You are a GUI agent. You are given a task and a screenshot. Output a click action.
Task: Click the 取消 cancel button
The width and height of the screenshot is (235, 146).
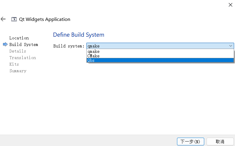point(220,142)
